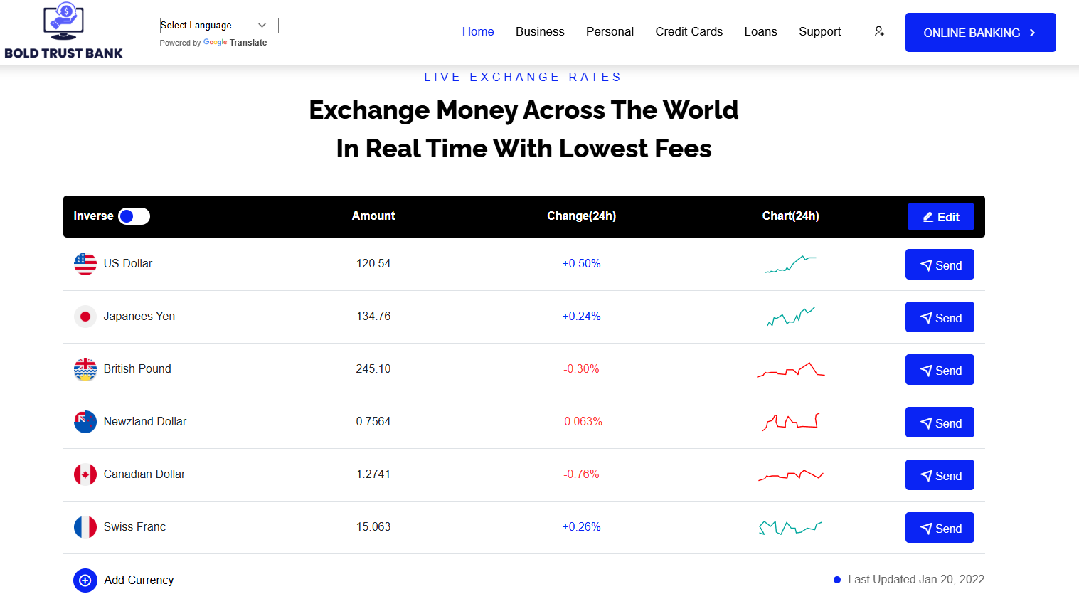Click the Support navigation link
1079x594 pixels.
coord(819,32)
